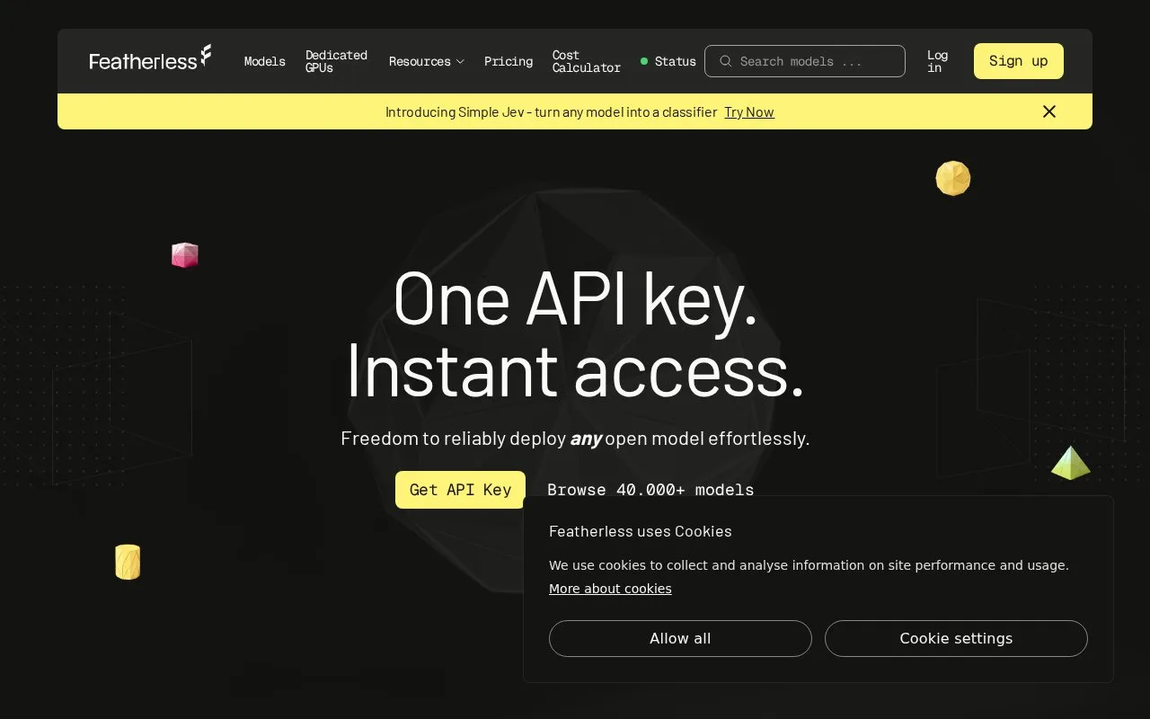Open the Cost Calculator
Image resolution: width=1150 pixels, height=719 pixels.
coord(587,61)
